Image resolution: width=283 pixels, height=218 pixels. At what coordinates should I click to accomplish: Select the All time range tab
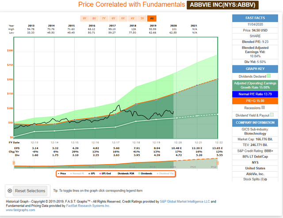click(x=152, y=19)
